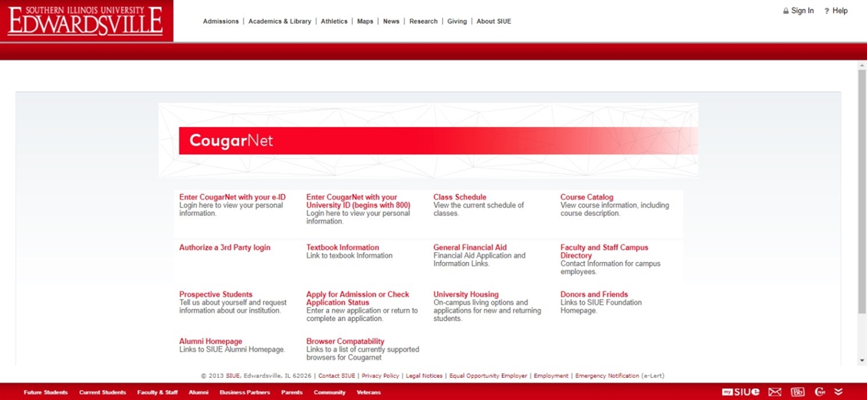
Task: Click the Emergency Notification footer link
Action: (606, 375)
